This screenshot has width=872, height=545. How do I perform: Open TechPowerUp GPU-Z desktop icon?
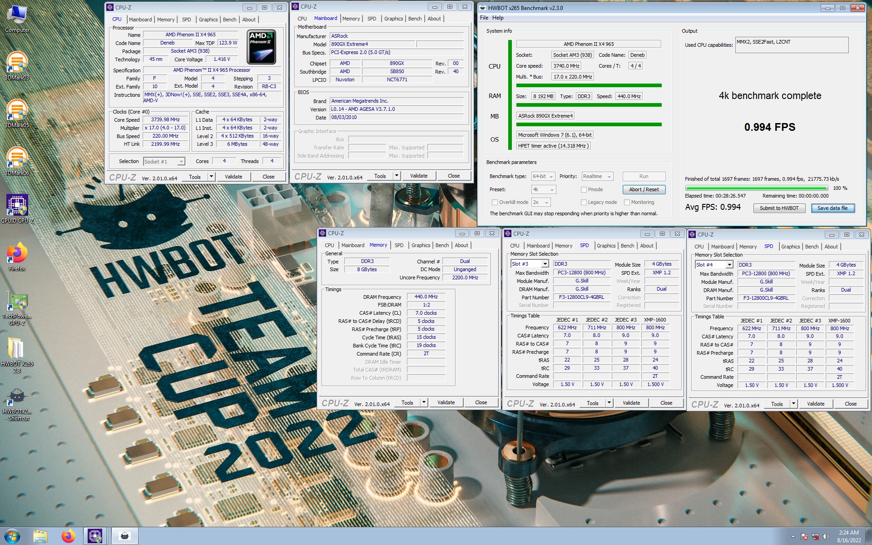[x=17, y=308]
